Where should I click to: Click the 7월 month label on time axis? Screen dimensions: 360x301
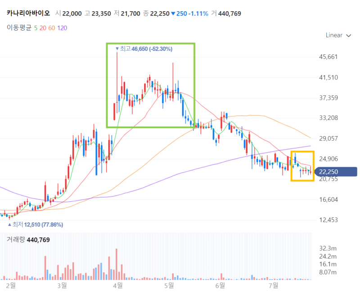(274, 285)
